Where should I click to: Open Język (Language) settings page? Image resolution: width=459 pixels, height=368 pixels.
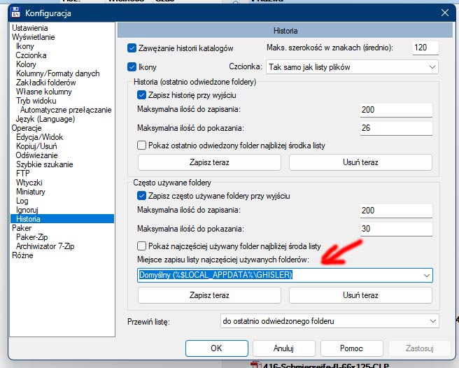click(x=45, y=119)
